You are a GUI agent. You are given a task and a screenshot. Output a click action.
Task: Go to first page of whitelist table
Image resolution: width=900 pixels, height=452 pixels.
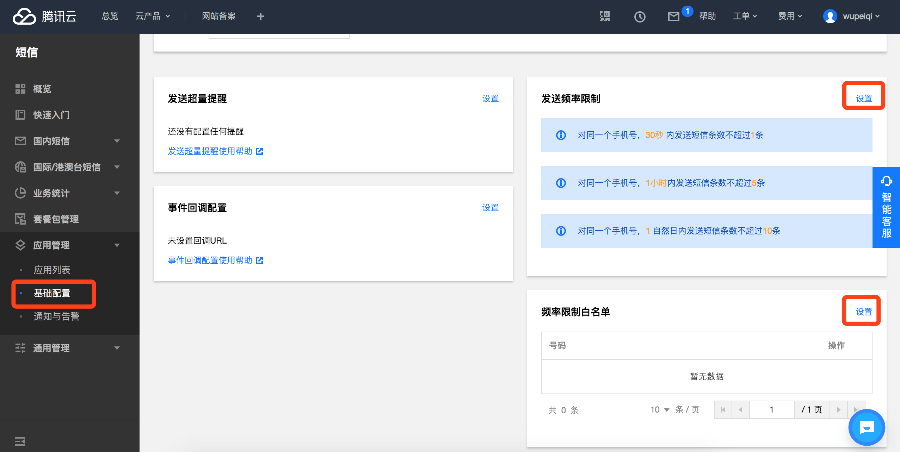[723, 410]
